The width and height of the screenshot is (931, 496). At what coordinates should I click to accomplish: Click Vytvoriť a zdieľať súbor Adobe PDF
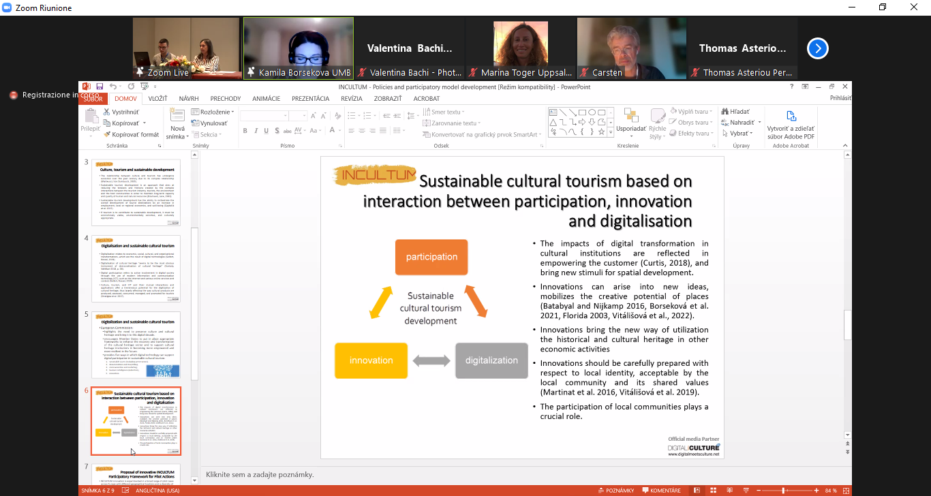[791, 126]
